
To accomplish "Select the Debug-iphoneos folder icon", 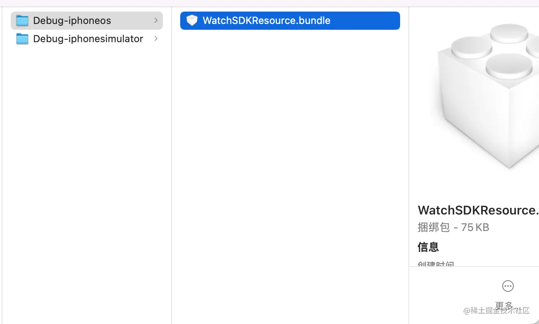I will tap(22, 21).
